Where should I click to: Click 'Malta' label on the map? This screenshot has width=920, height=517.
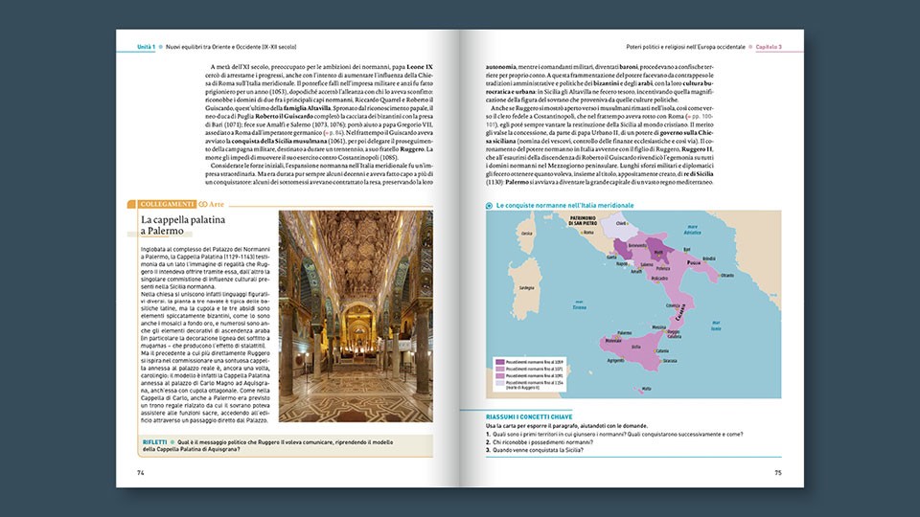647,389
